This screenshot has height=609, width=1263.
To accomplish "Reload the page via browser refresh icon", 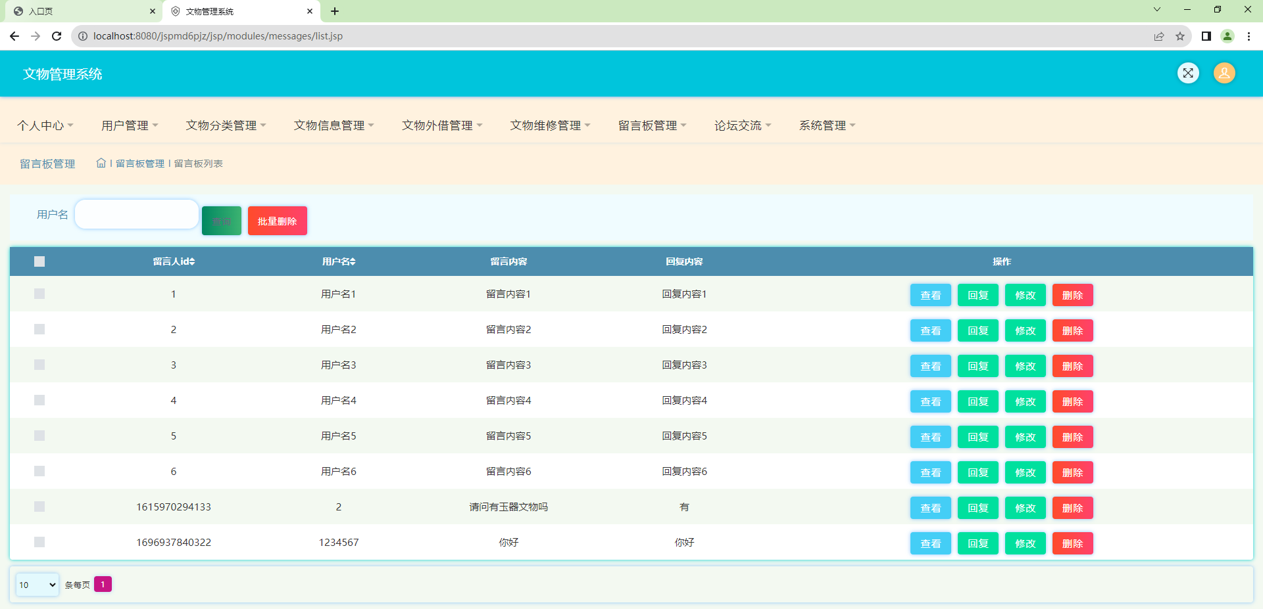I will point(57,36).
